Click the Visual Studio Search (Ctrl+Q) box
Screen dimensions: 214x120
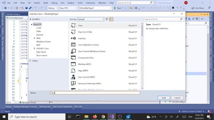135,3
